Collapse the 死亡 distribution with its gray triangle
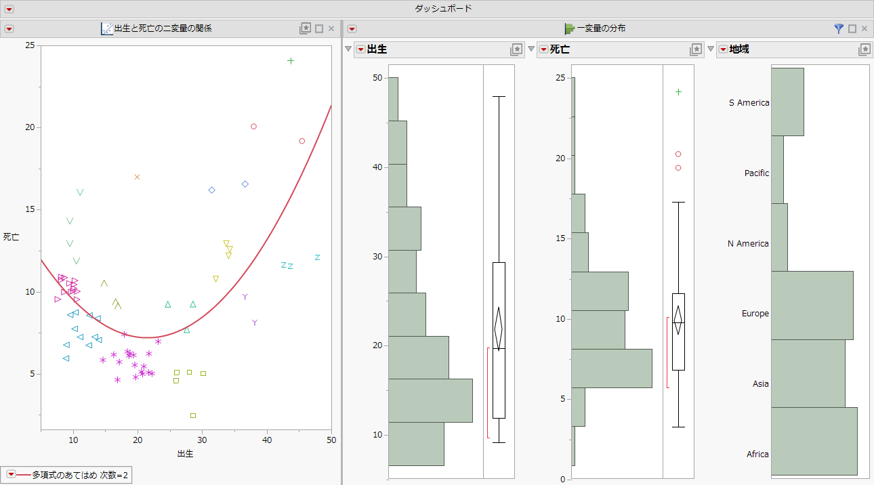The height and width of the screenshot is (485, 874). pyautogui.click(x=531, y=49)
